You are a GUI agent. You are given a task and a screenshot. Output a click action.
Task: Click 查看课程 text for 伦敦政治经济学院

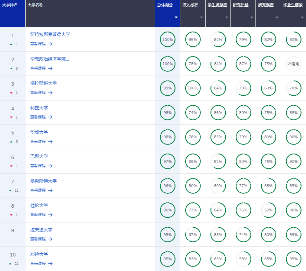coord(38,68)
